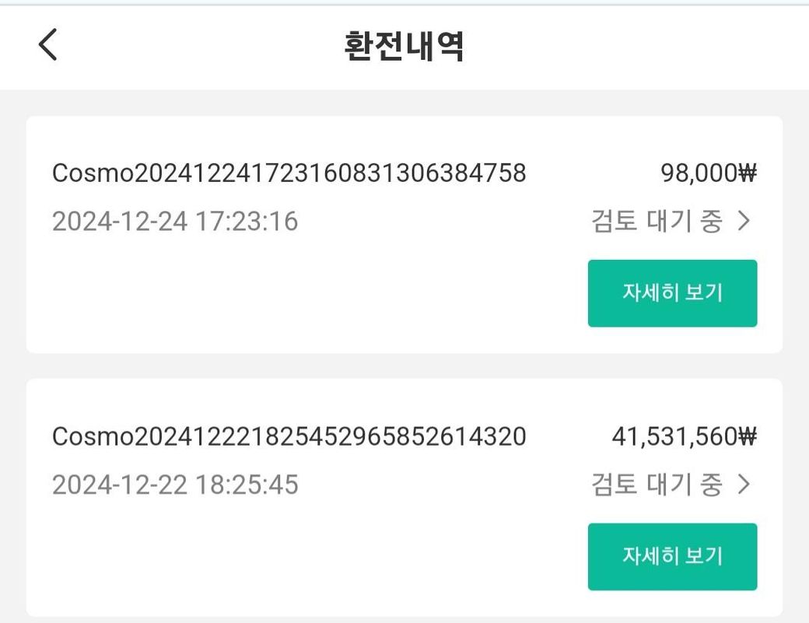Viewport: 809px width, 623px height.
Task: Open chevron next to second 검토 대기 중
Action: tap(744, 485)
